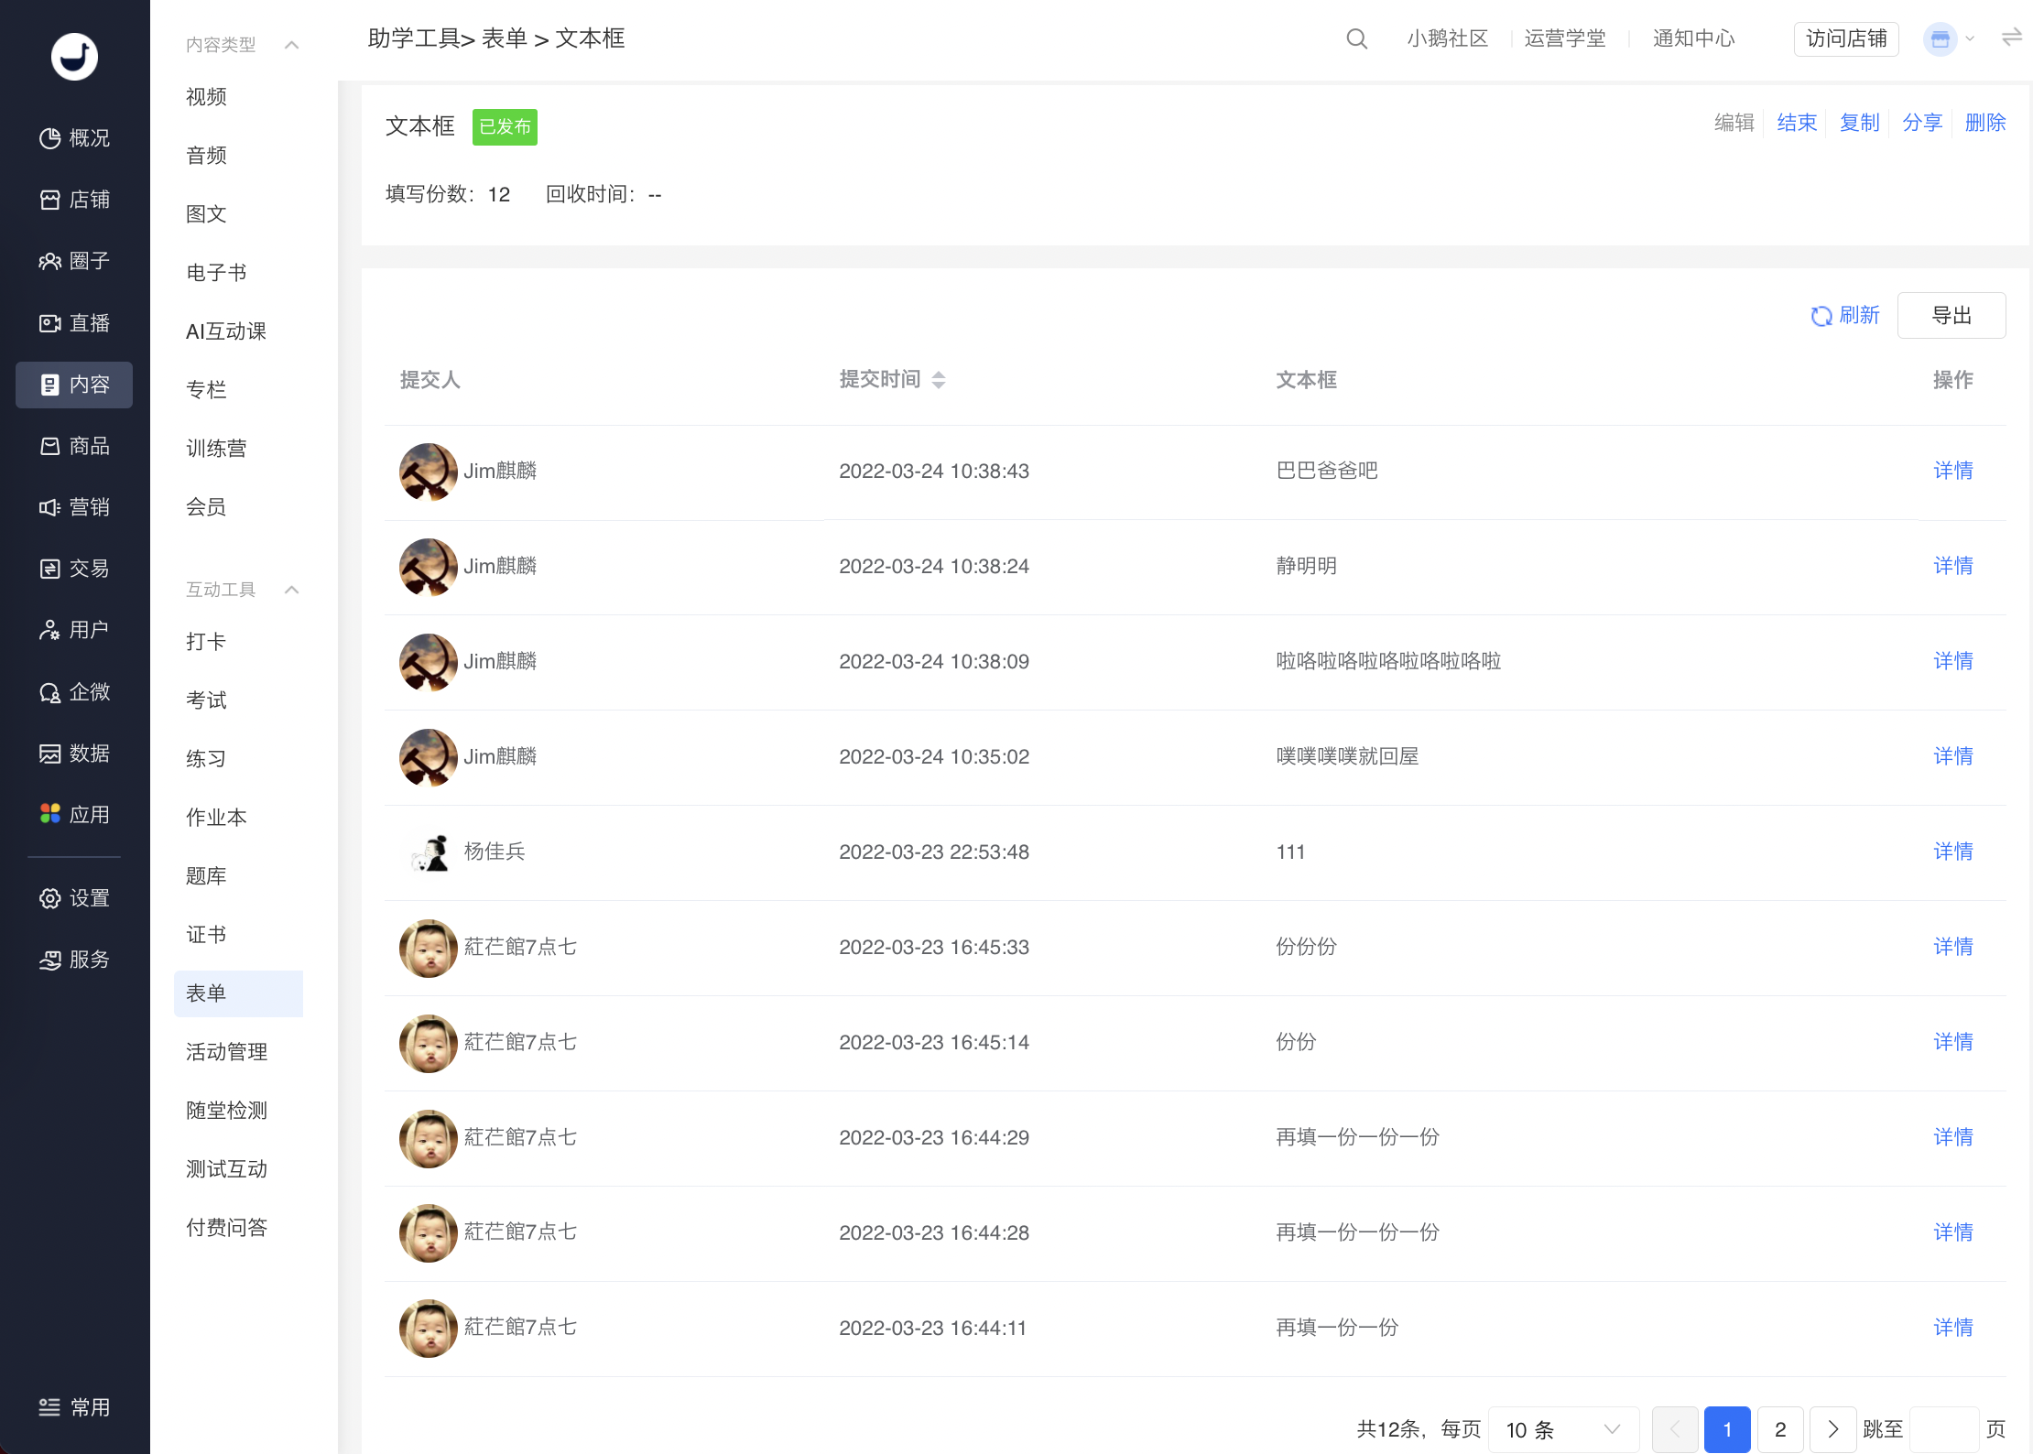Viewport: 2033px width, 1454px height.
Task: Collapse the 内容类型 section
Action: pyautogui.click(x=292, y=45)
